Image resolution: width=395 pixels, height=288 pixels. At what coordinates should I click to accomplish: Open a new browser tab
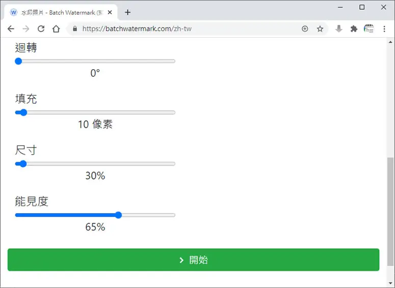(x=128, y=12)
